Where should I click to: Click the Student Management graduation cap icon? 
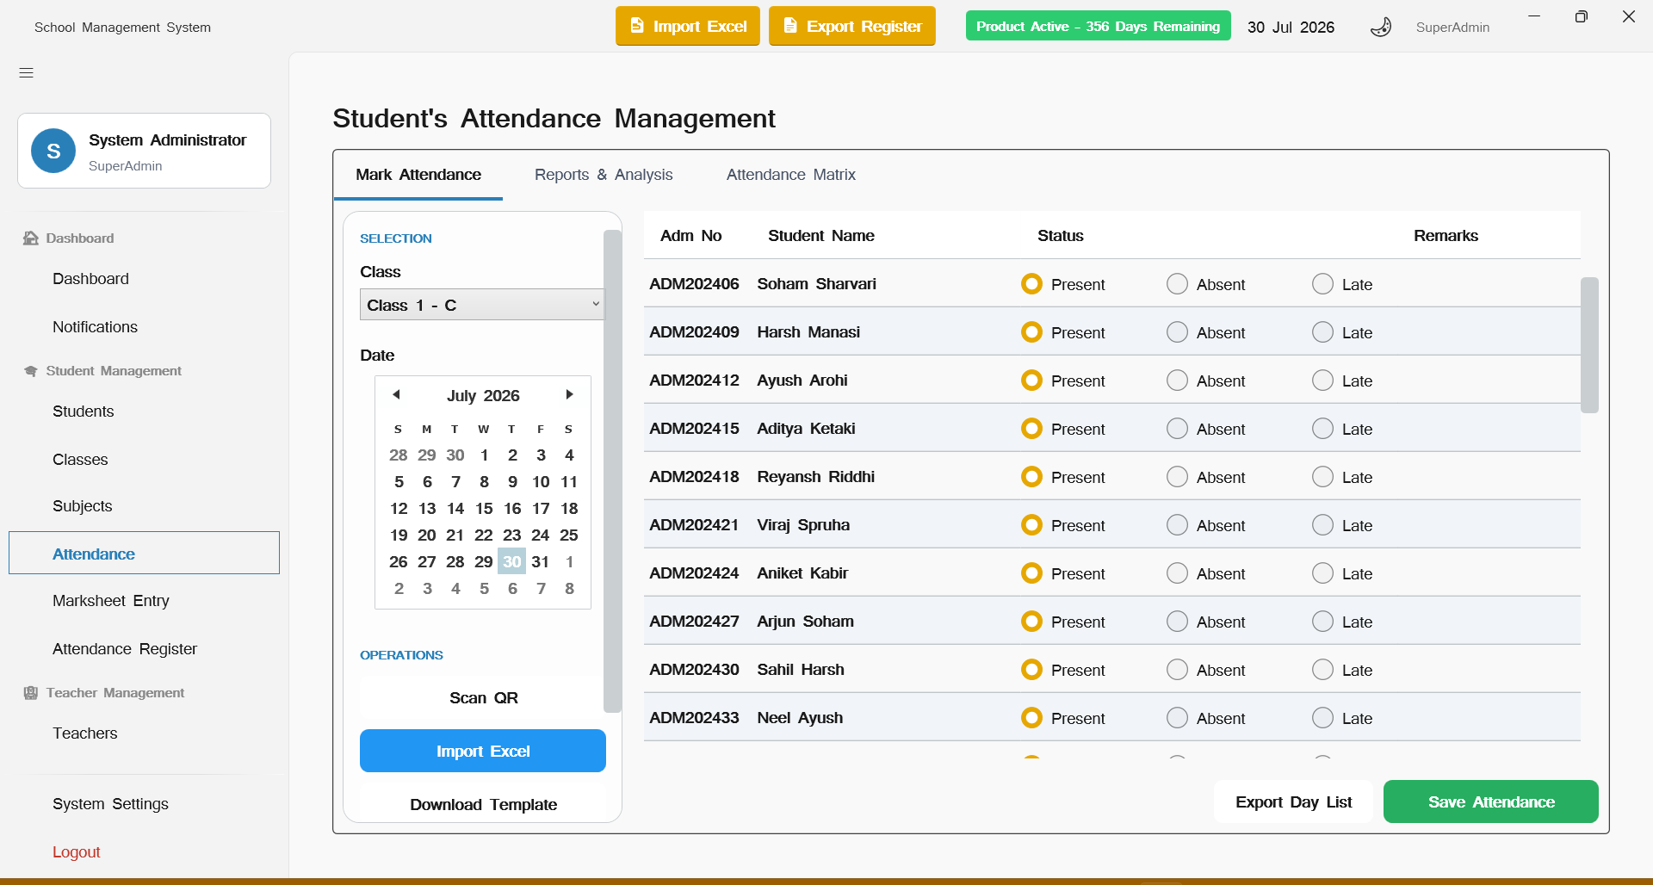31,371
